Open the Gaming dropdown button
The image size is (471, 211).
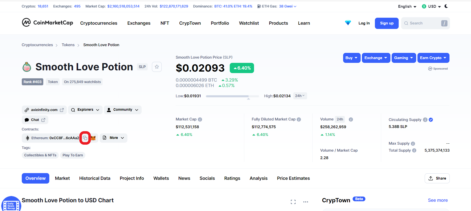(x=404, y=58)
